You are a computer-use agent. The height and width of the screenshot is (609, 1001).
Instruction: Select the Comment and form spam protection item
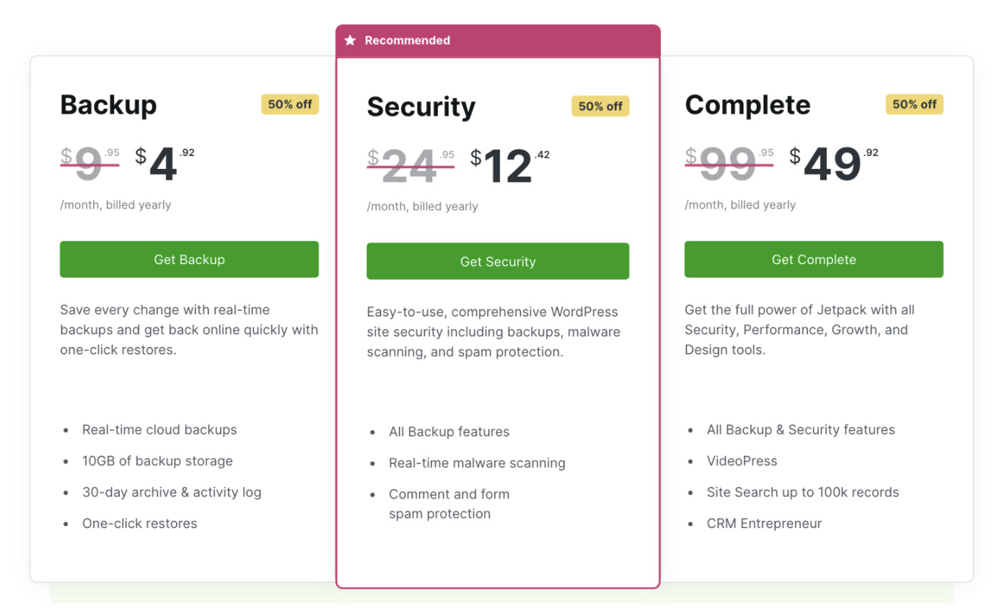[x=449, y=503]
